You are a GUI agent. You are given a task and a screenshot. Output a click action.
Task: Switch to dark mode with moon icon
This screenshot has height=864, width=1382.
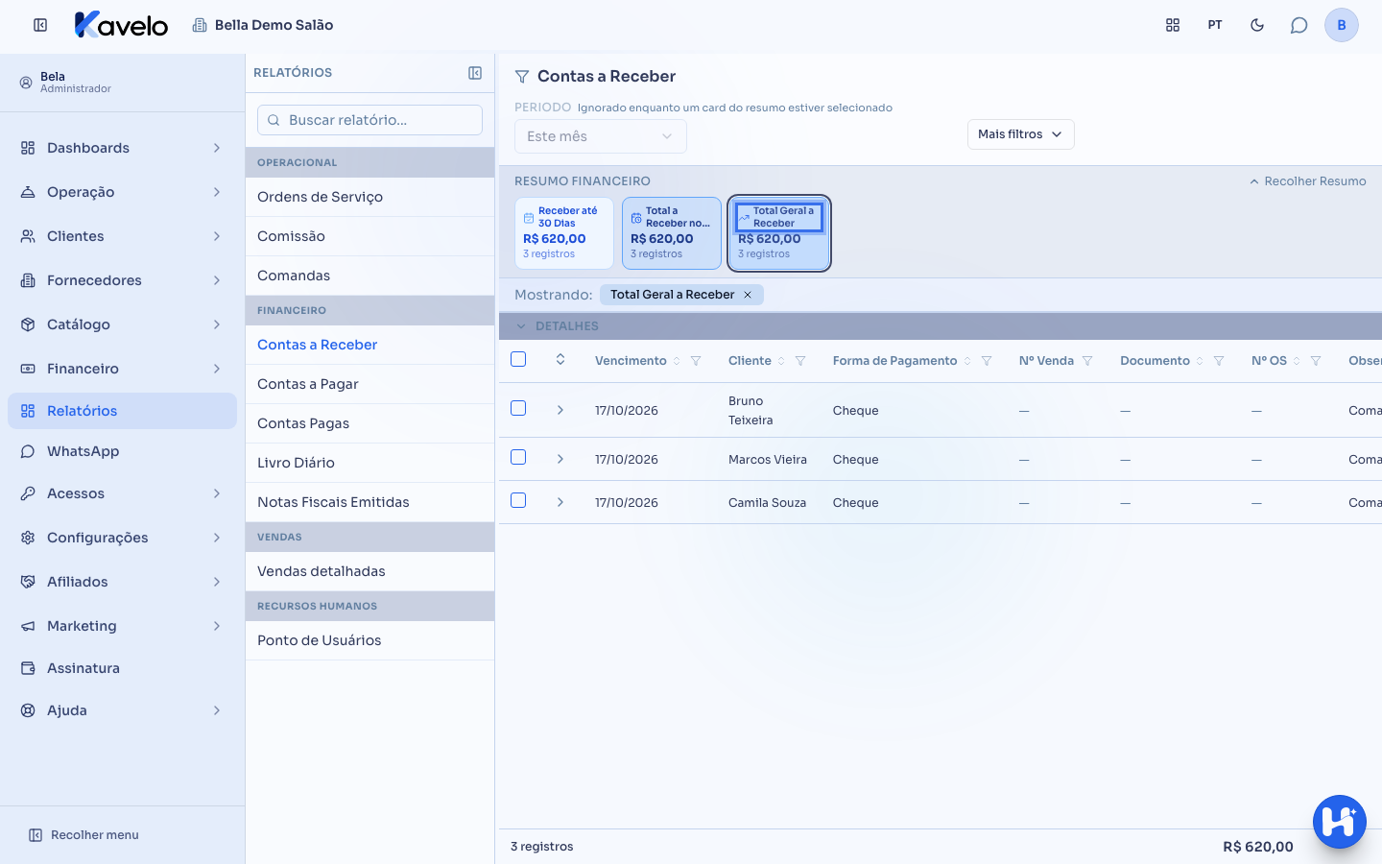(1257, 25)
